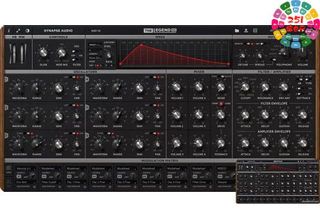Toggle the FILTER mod switch in Controls
This screenshot has width=320, height=217.
click(x=77, y=60)
